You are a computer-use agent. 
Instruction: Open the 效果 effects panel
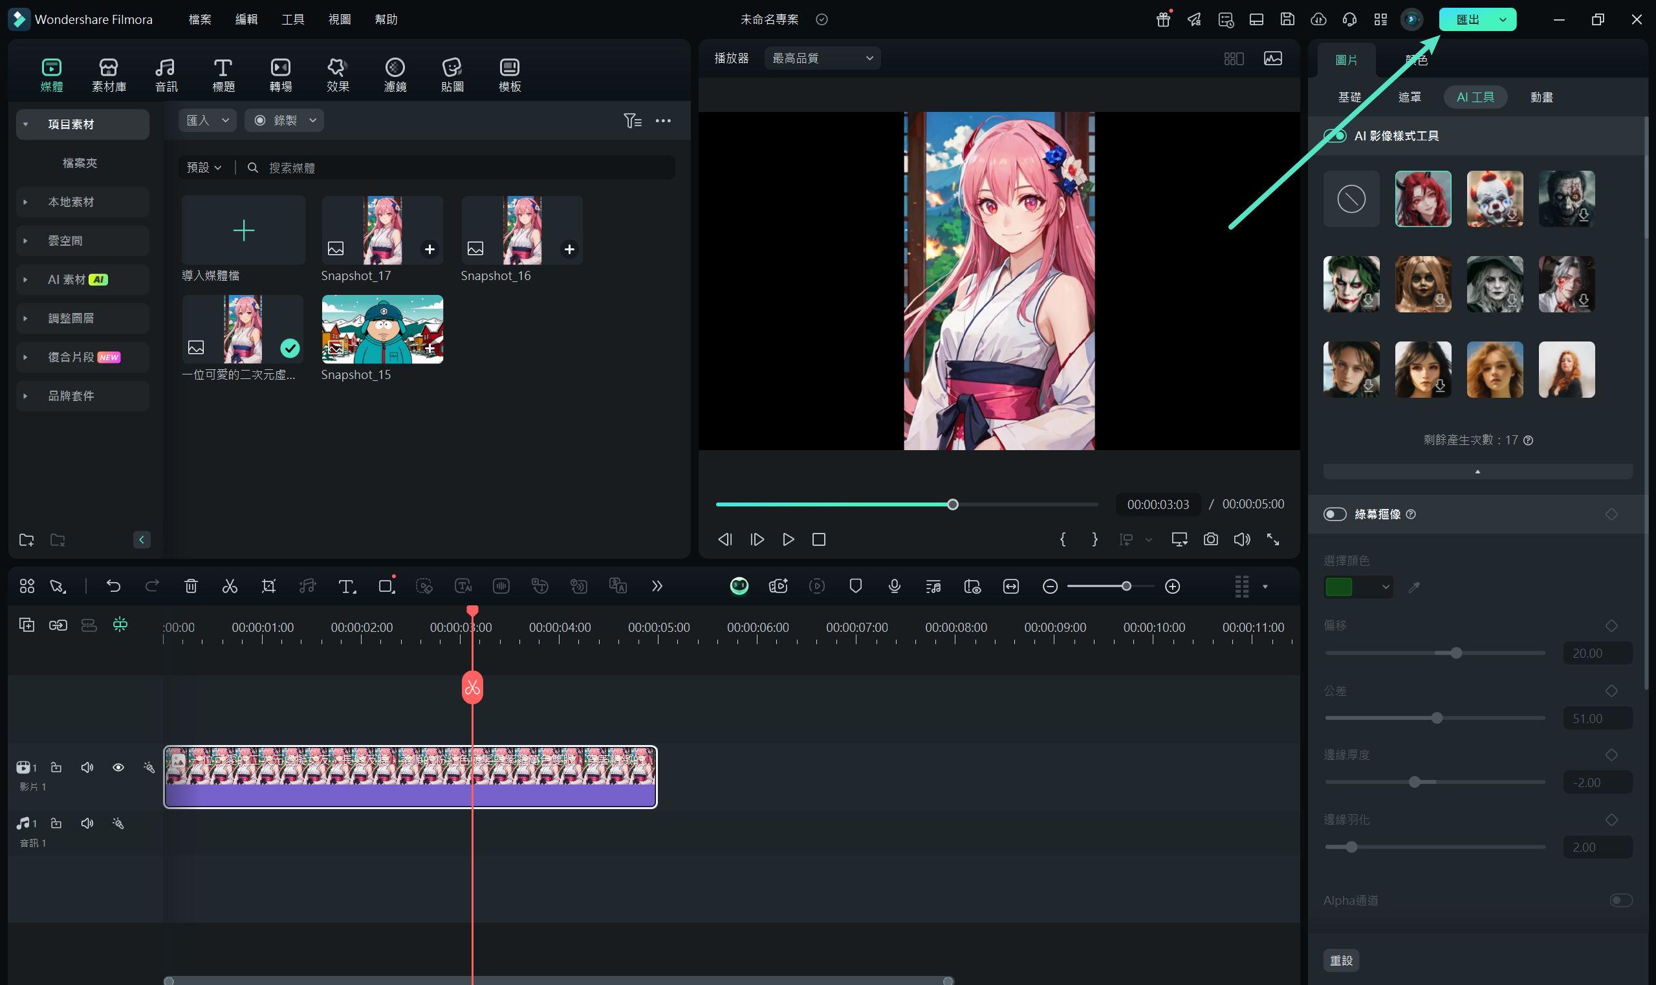click(x=338, y=75)
